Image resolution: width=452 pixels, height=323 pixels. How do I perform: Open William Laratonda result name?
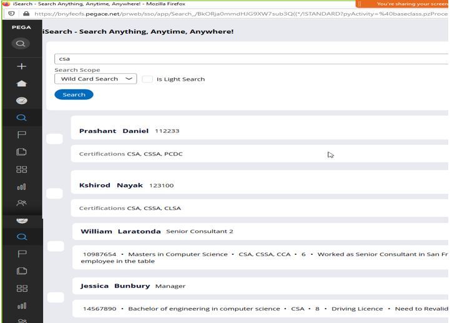click(x=120, y=231)
